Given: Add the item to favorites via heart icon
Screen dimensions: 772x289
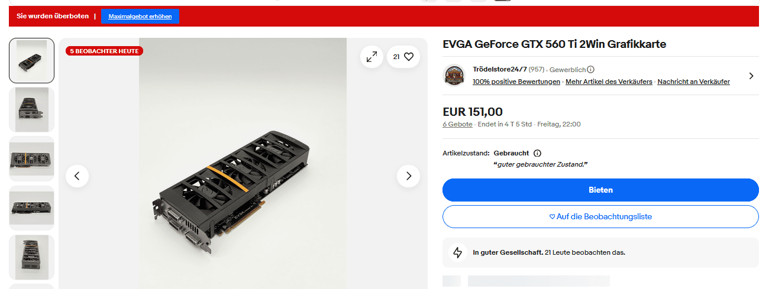Looking at the screenshot, I should click(403, 57).
